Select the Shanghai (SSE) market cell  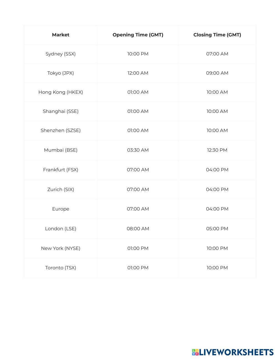[61, 111]
